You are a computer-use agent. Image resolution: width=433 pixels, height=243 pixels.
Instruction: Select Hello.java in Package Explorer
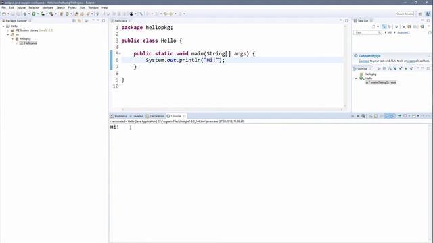pyautogui.click(x=28, y=43)
